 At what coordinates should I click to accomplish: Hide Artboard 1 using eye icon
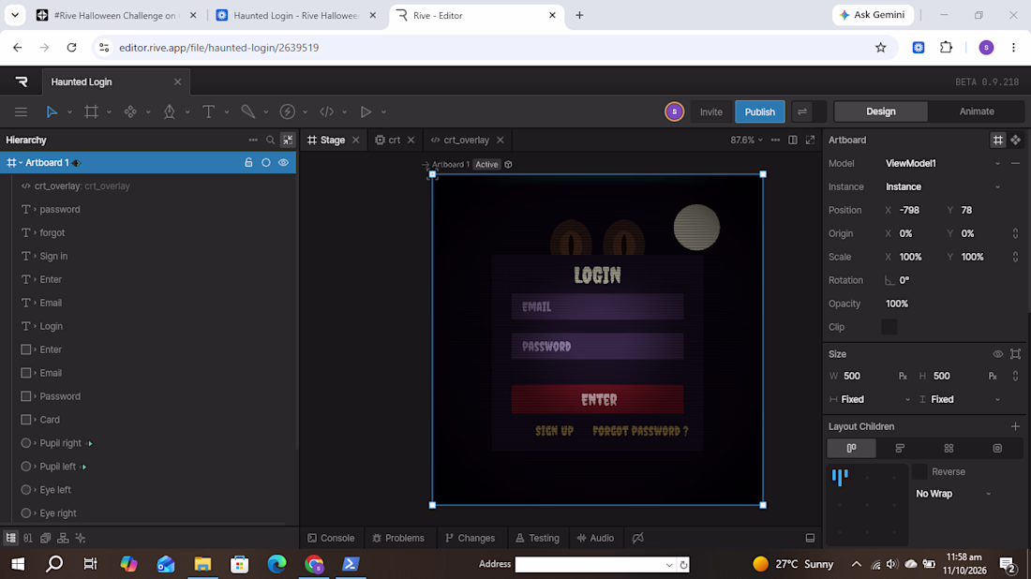[283, 162]
